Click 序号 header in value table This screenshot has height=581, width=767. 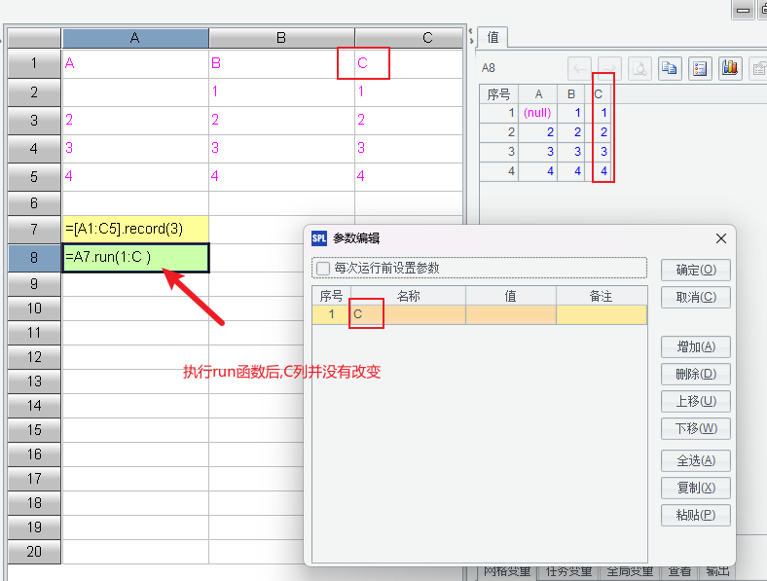498,93
